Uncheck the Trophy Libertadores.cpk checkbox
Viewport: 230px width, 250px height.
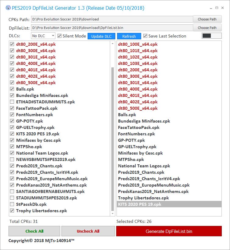(12, 211)
